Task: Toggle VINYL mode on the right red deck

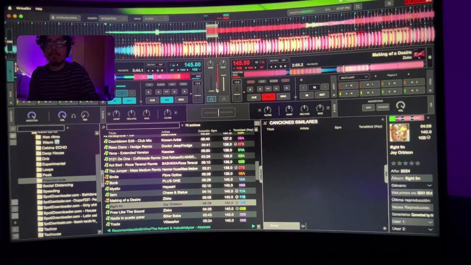Action: point(251,82)
